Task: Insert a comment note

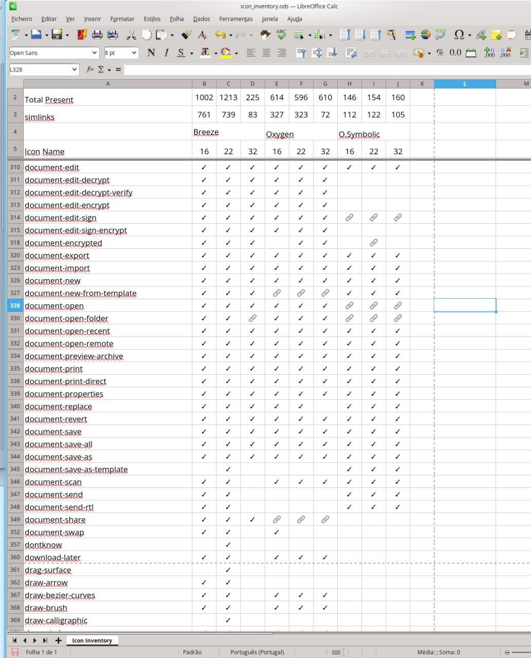Action: [497, 35]
